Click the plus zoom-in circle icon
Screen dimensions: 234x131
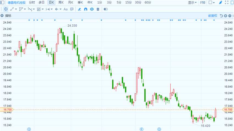tap(226, 16)
